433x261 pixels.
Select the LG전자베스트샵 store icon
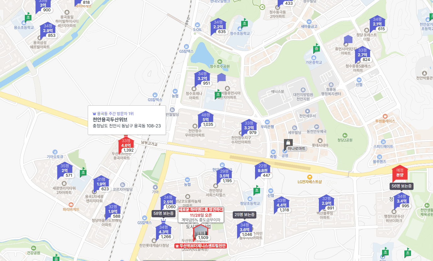coord(309,176)
